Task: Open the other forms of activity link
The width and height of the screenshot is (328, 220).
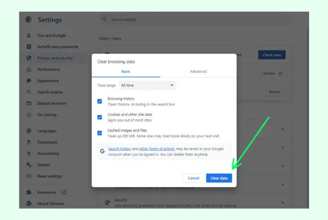Action: pyautogui.click(x=157, y=149)
